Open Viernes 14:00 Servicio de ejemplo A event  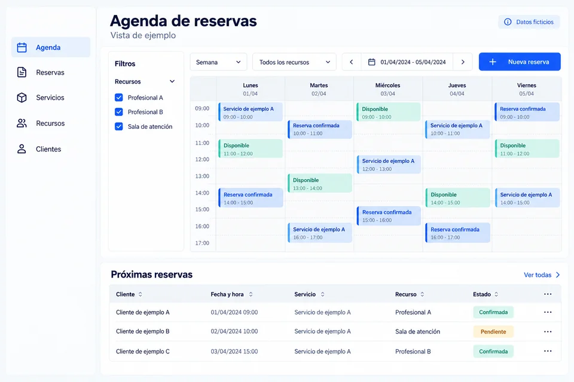(x=527, y=198)
